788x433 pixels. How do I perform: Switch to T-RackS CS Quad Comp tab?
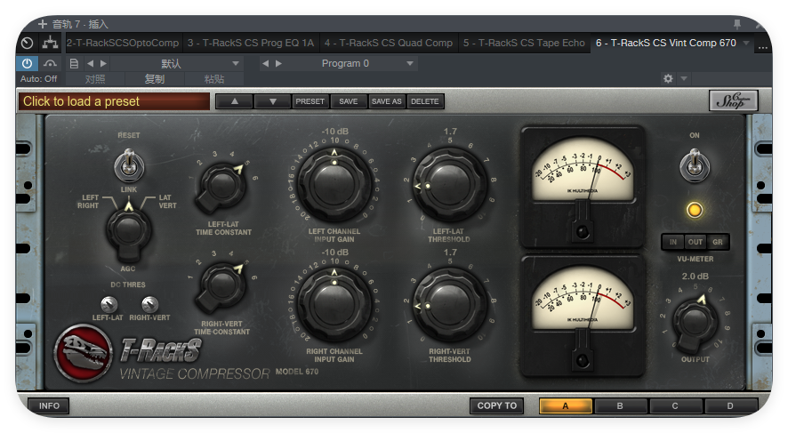coord(389,43)
